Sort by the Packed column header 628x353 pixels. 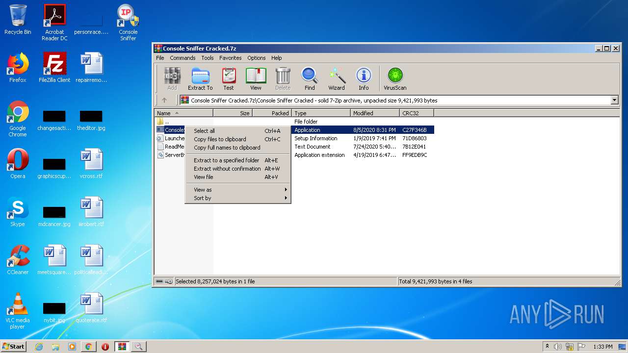[x=272, y=113]
